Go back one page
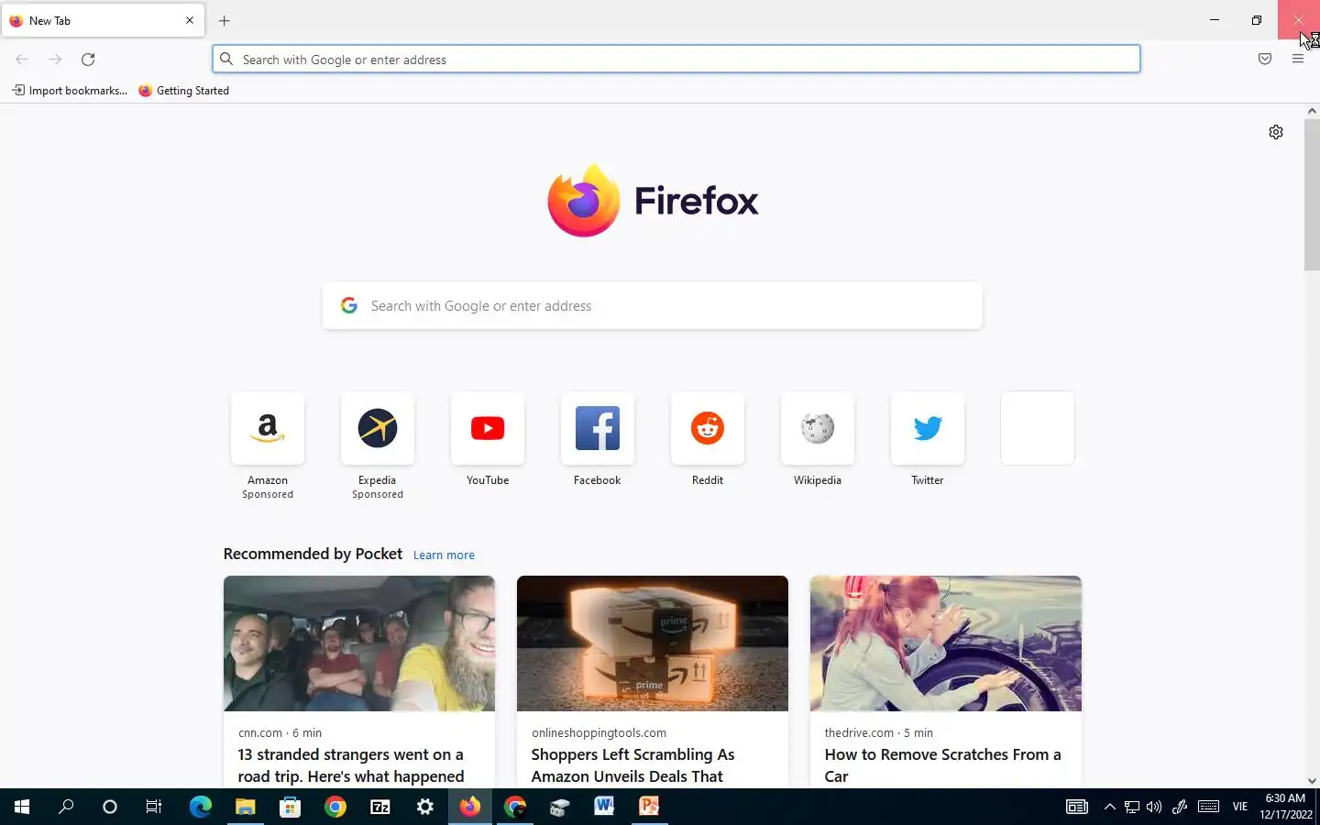 pyautogui.click(x=22, y=60)
